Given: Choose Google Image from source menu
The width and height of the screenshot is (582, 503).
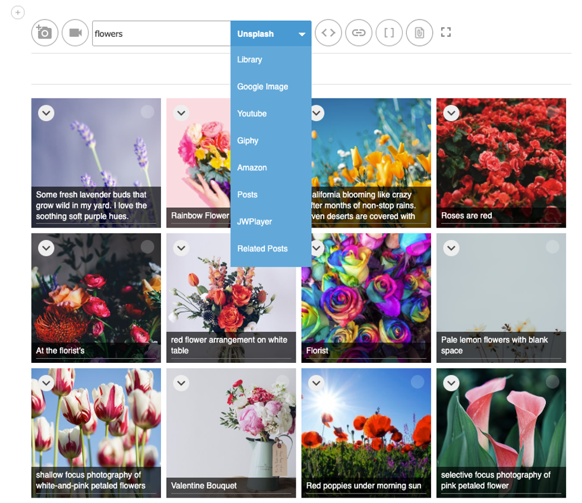Looking at the screenshot, I should (x=262, y=87).
